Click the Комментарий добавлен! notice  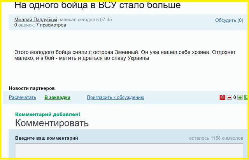(x=47, y=114)
